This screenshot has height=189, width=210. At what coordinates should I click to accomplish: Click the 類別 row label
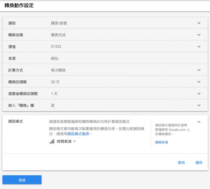click(x=12, y=23)
